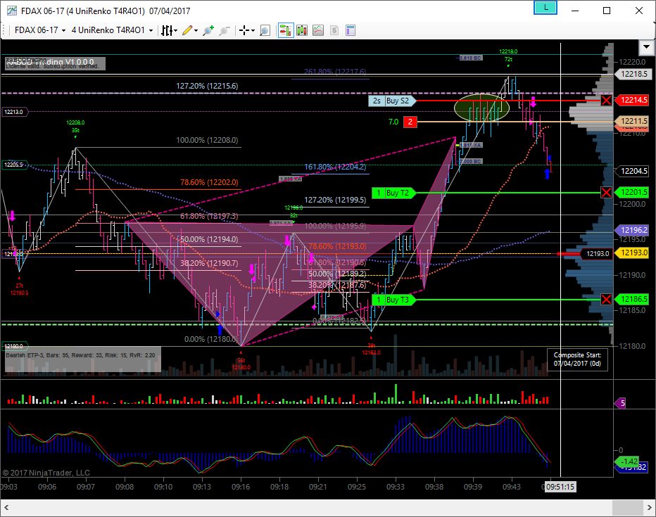Click the 12196.2 purple price marker
Viewport: 656px width, 517px height.
(x=633, y=230)
